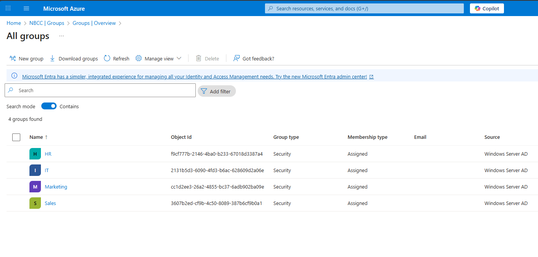Open the ellipsis menu beside All groups
538x257 pixels.
[x=62, y=36]
